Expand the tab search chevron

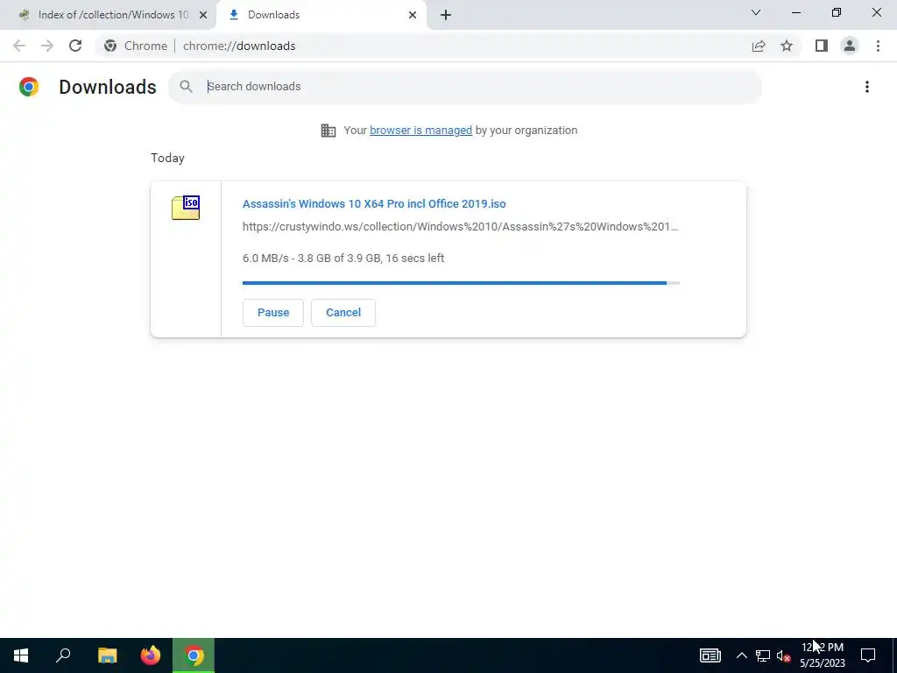[756, 12]
